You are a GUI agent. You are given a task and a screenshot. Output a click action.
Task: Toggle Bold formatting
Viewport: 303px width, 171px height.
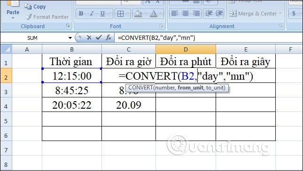[x=81, y=14]
